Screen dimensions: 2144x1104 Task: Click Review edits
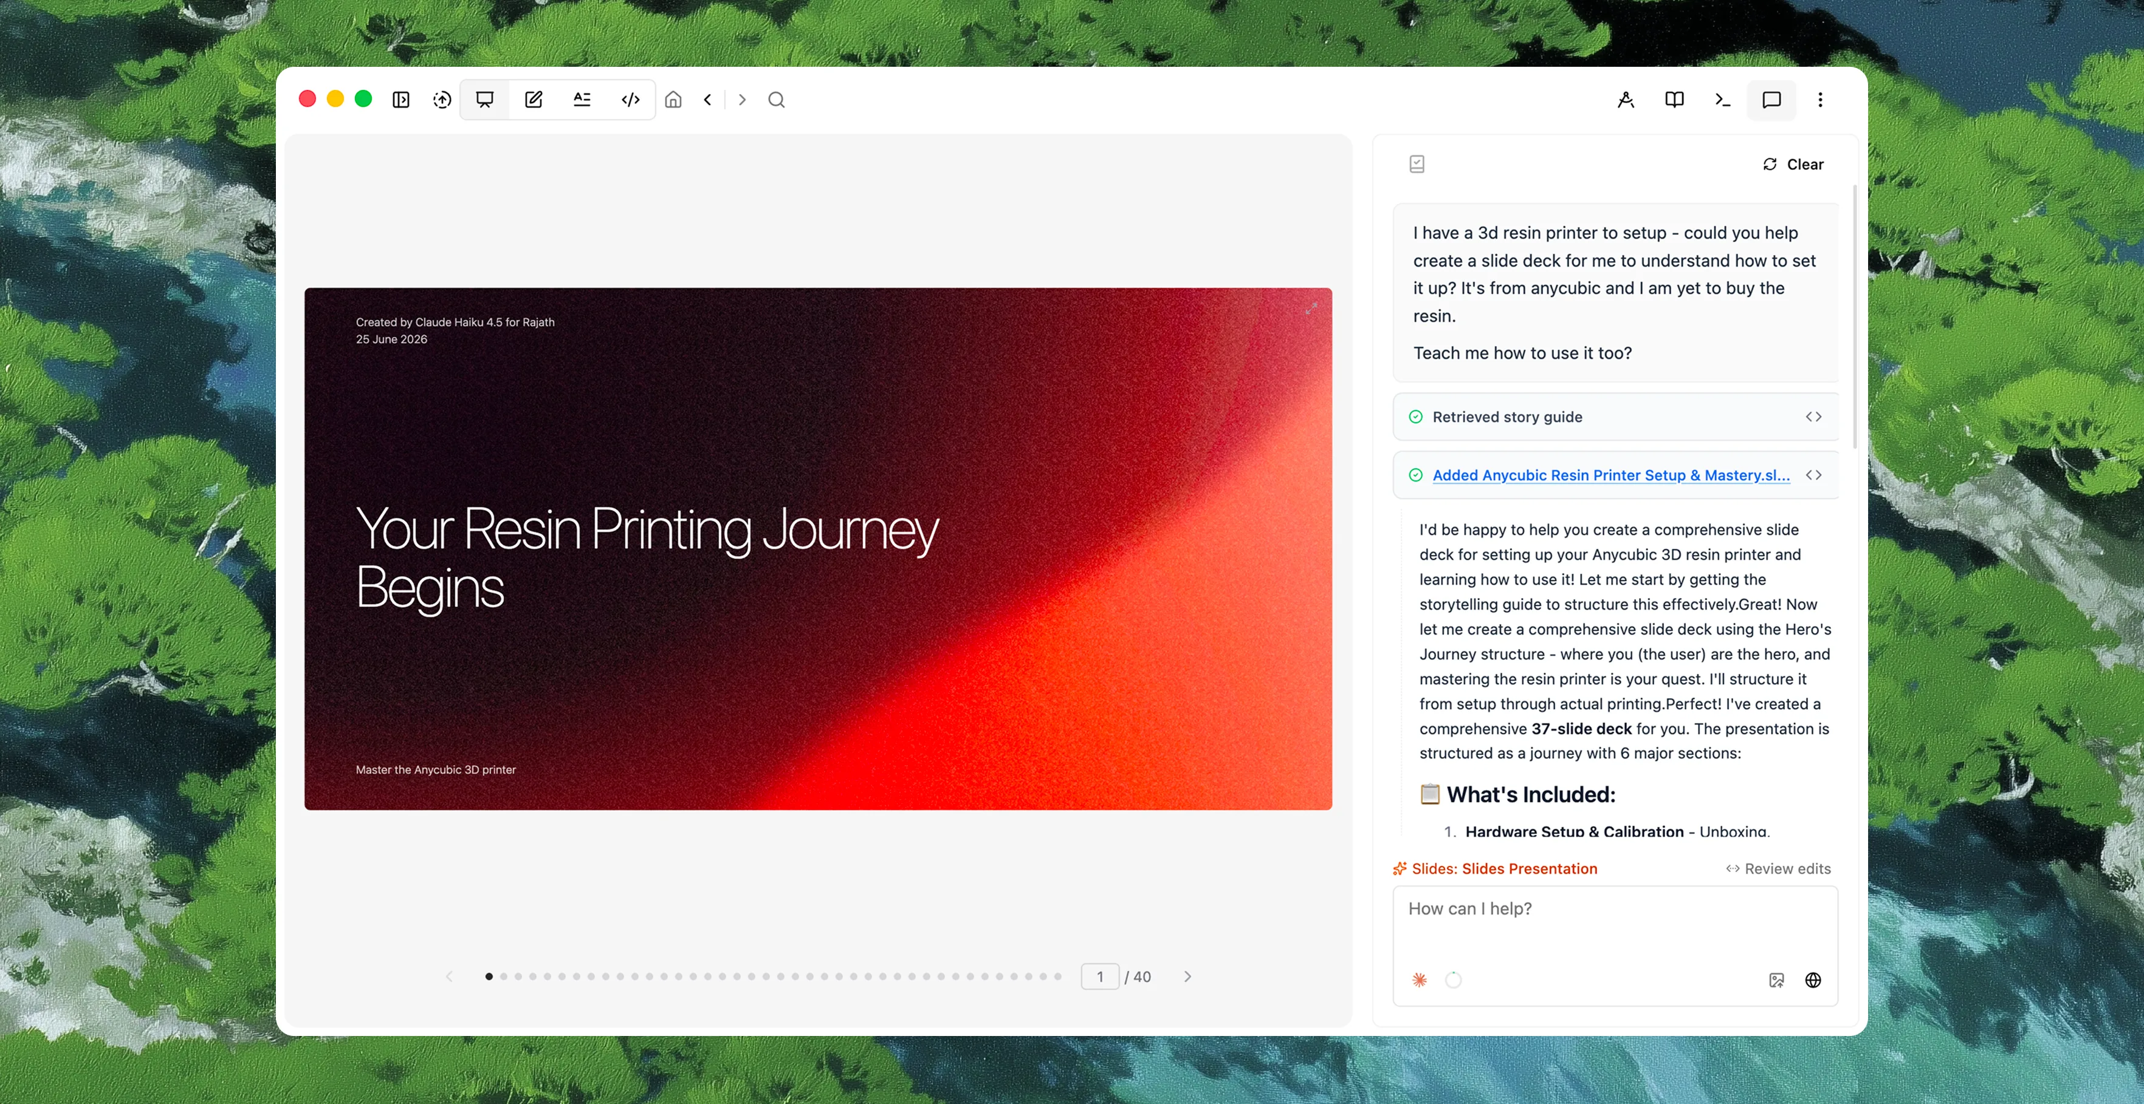[x=1779, y=868]
